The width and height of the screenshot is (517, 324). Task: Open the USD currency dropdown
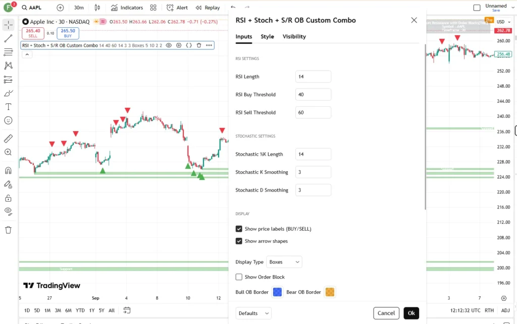pos(503,22)
